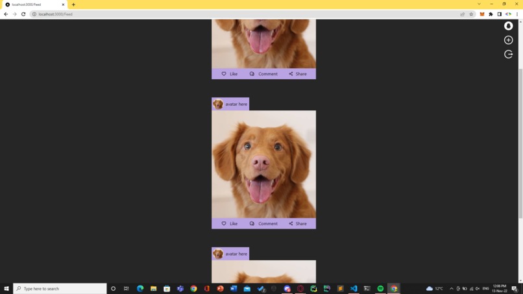Click the add post plus icon
This screenshot has width=523, height=294.
coord(508,40)
